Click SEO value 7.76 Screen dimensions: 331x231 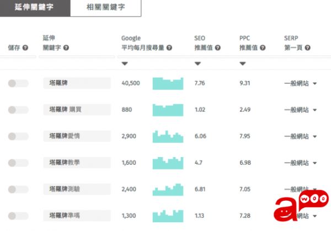(200, 83)
